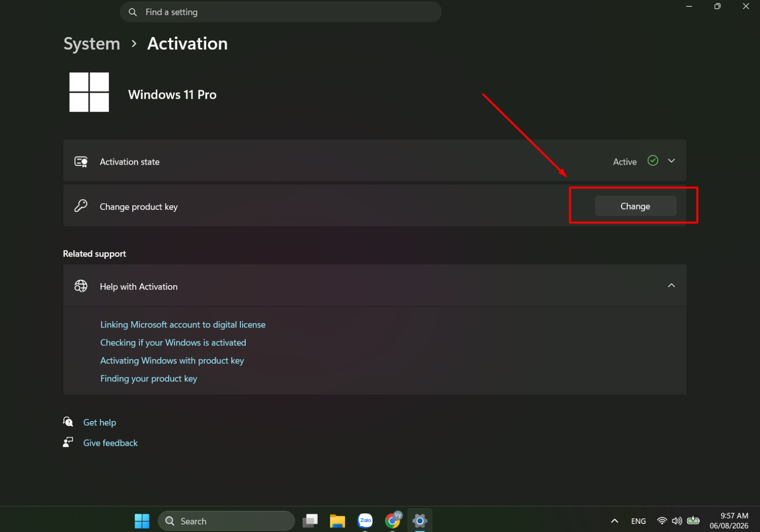This screenshot has width=760, height=532.
Task: Open Google Chrome from the taskbar
Action: pyautogui.click(x=393, y=520)
